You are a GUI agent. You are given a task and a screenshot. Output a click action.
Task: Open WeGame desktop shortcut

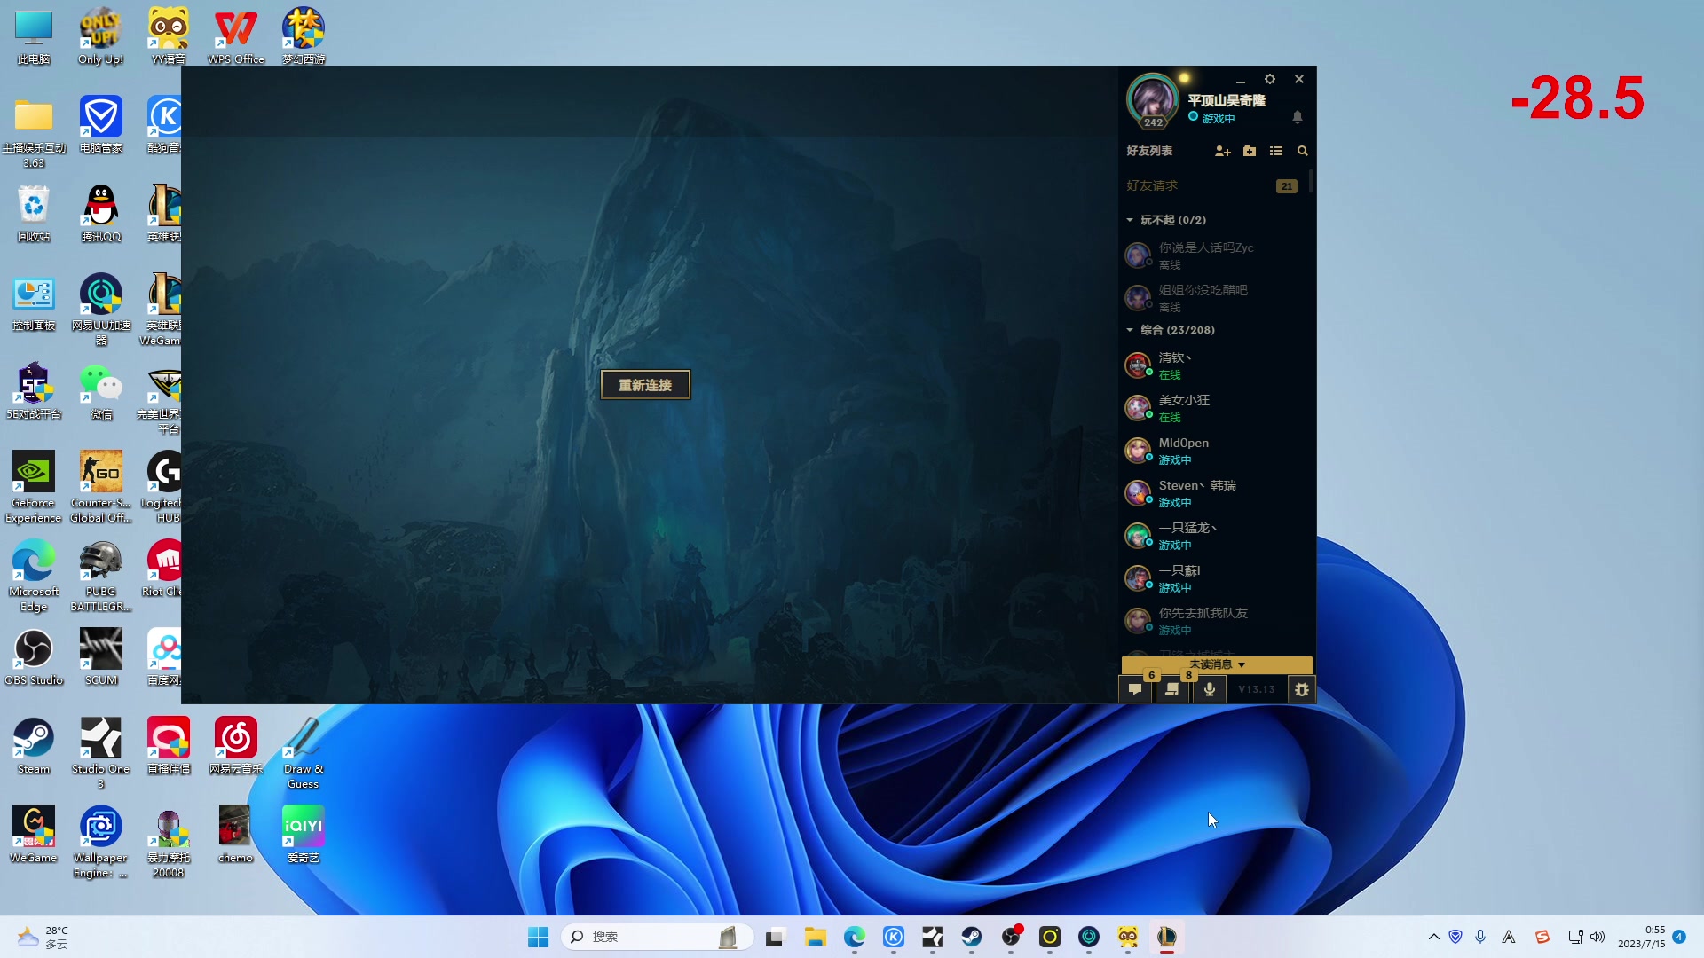(x=34, y=835)
